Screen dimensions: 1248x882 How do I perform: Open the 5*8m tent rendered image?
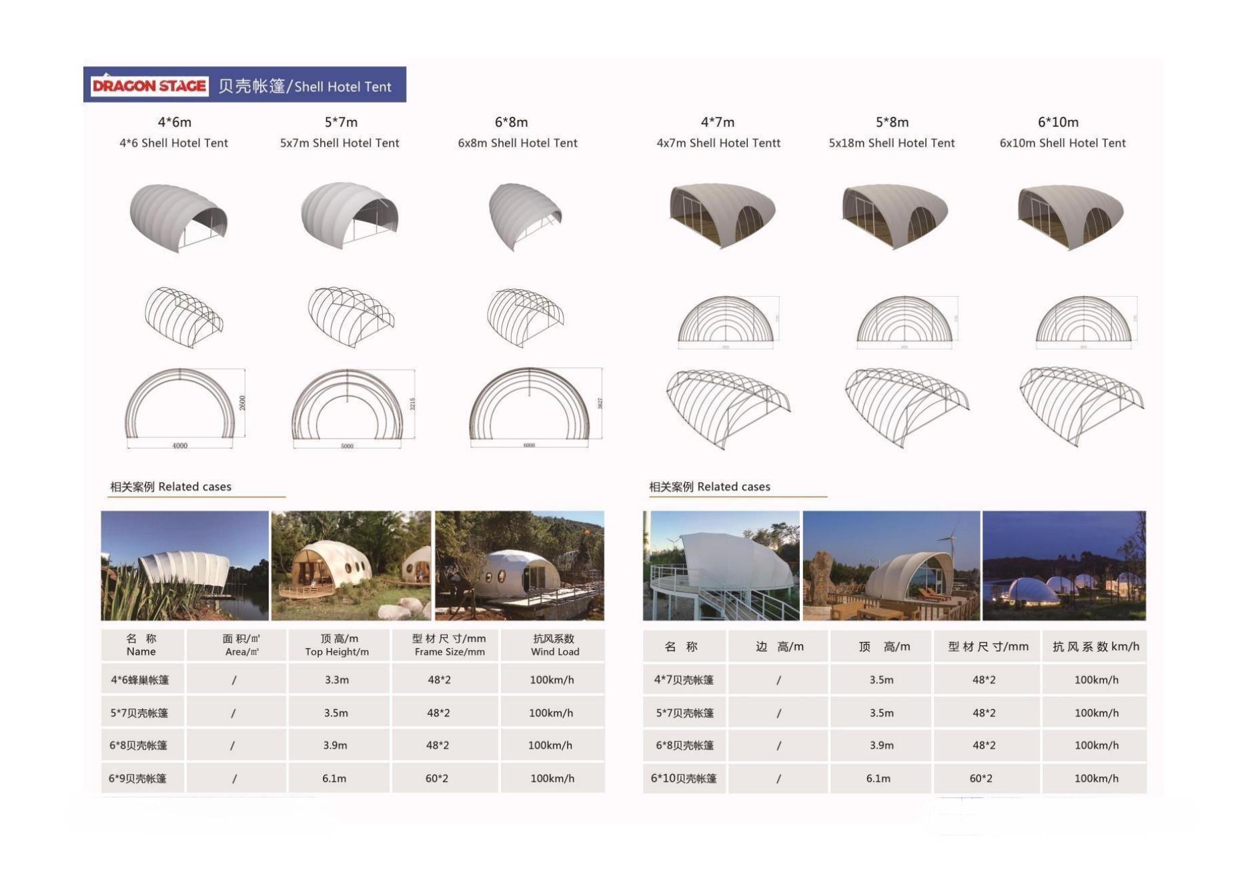point(895,216)
